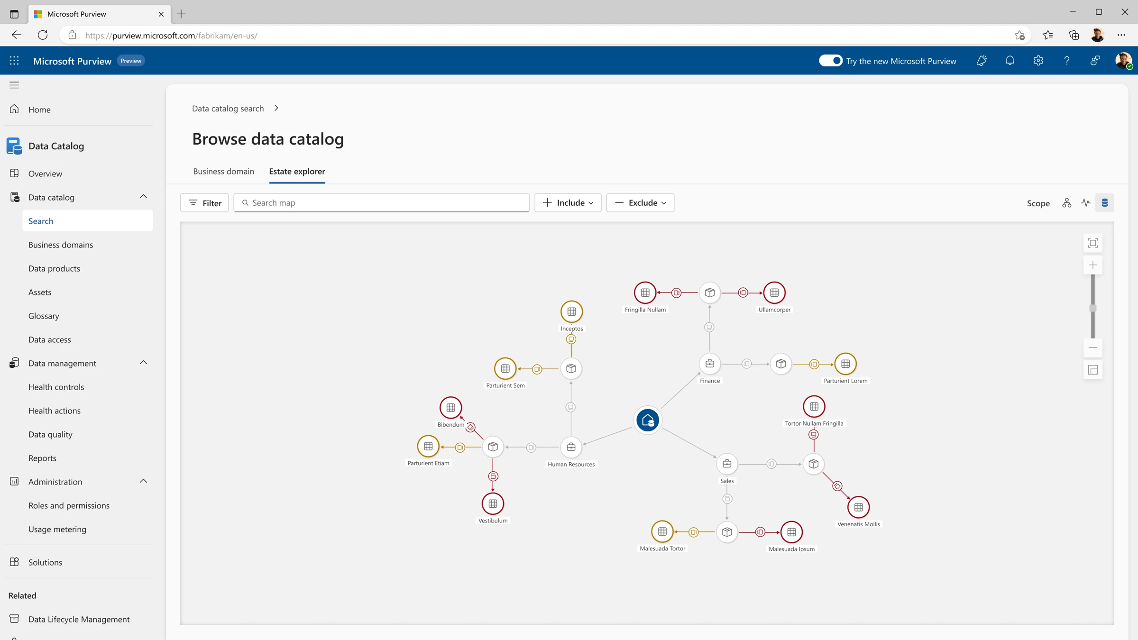
Task: Collapse the hamburger navigation menu
Action: [x=14, y=85]
